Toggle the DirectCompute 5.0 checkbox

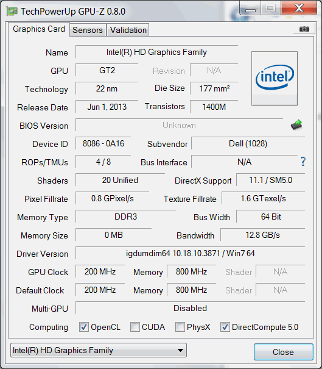pyautogui.click(x=225, y=327)
